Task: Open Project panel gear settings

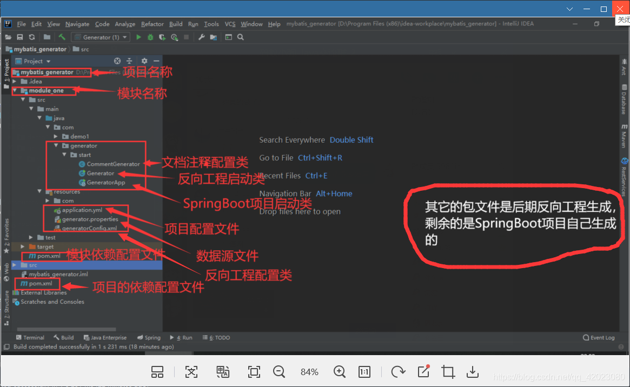Action: (144, 61)
